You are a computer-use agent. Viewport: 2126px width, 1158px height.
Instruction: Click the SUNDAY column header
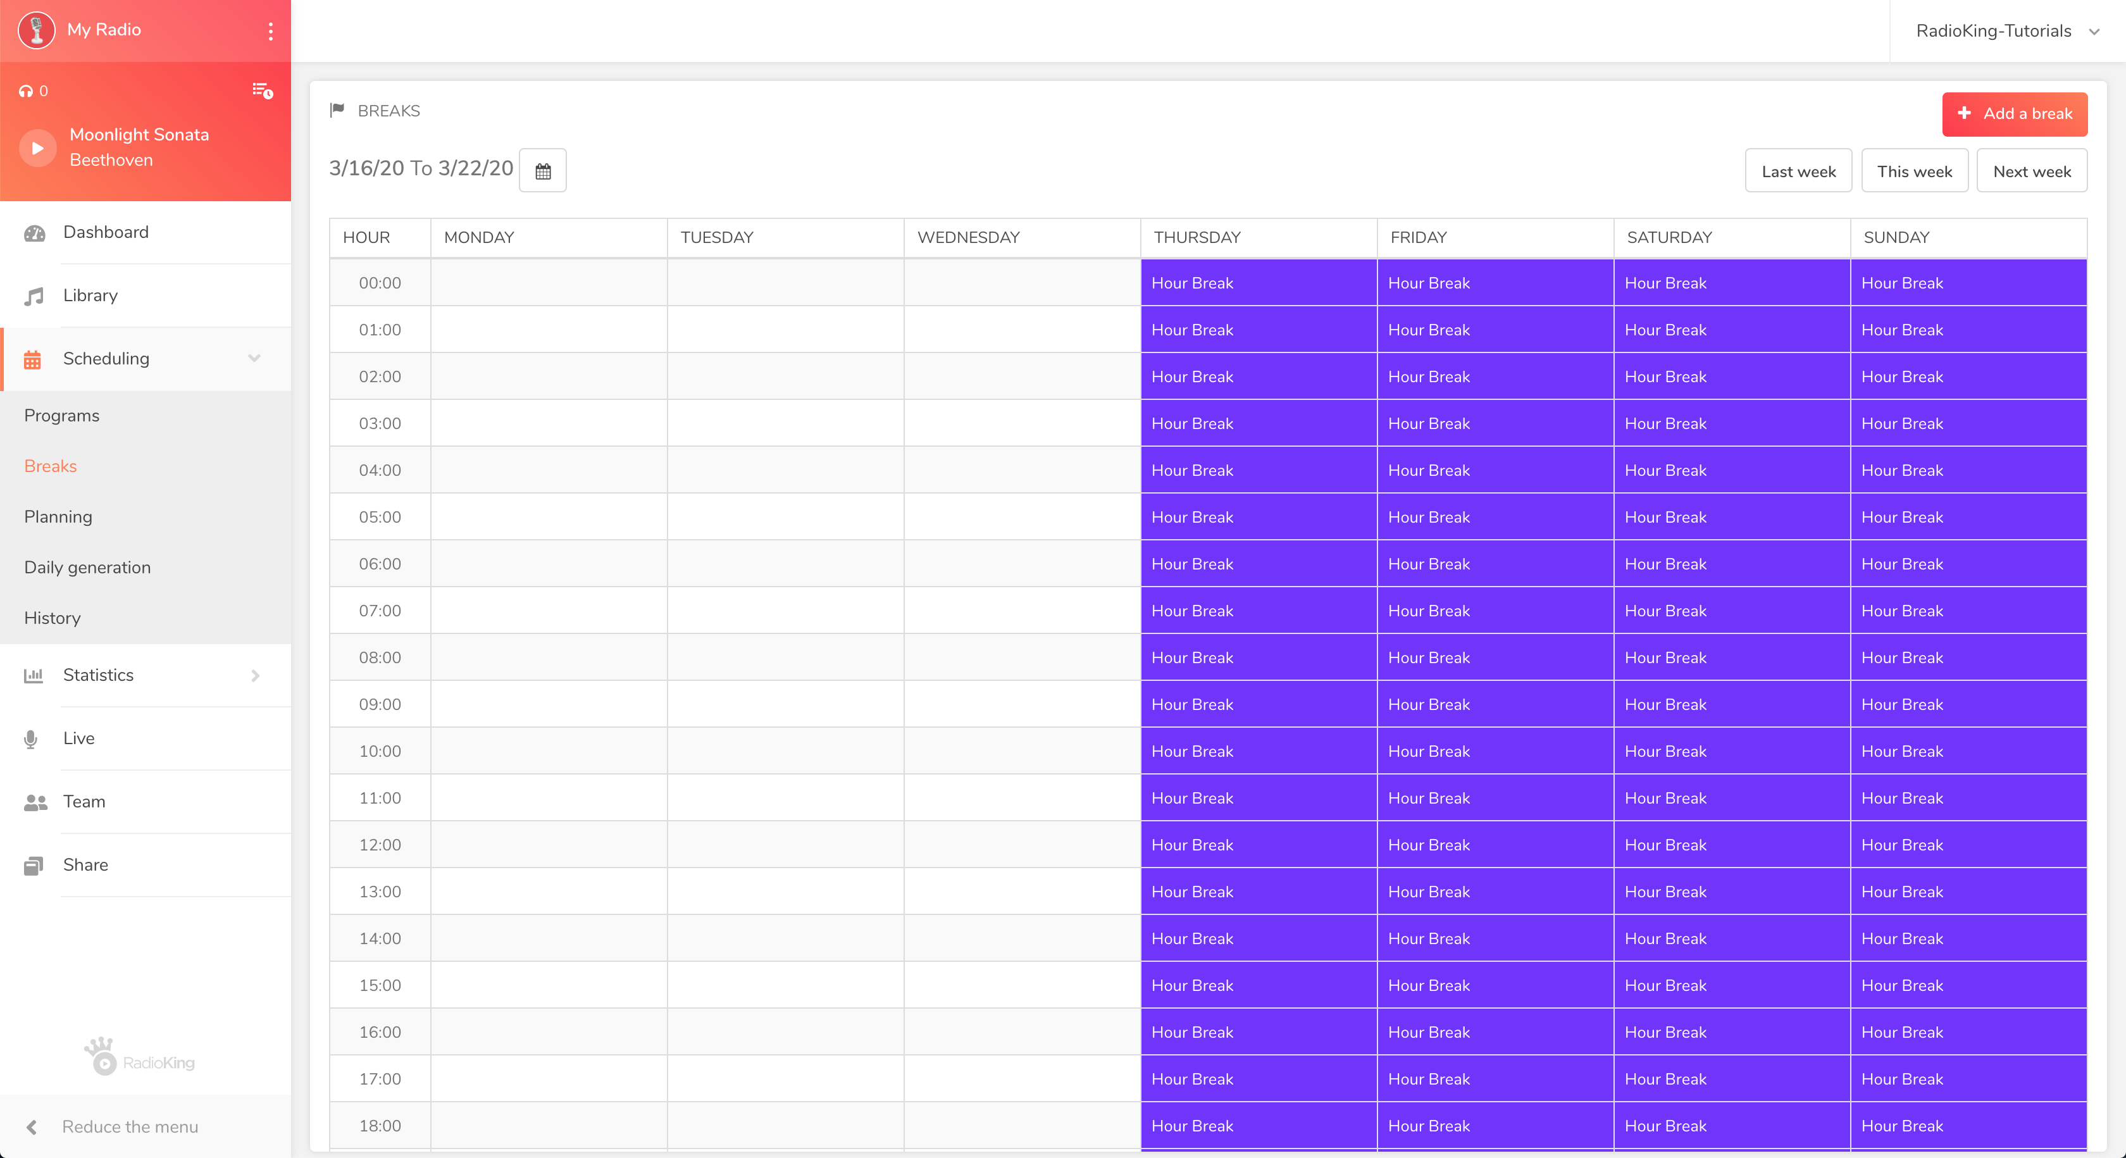tap(1968, 238)
